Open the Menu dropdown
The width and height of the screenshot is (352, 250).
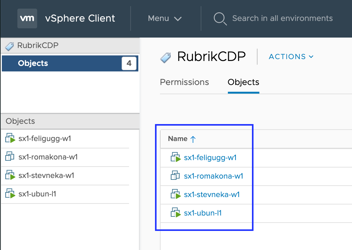click(x=165, y=18)
